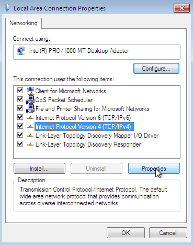Select the Networking tab
This screenshot has width=193, height=245.
coord(24,23)
